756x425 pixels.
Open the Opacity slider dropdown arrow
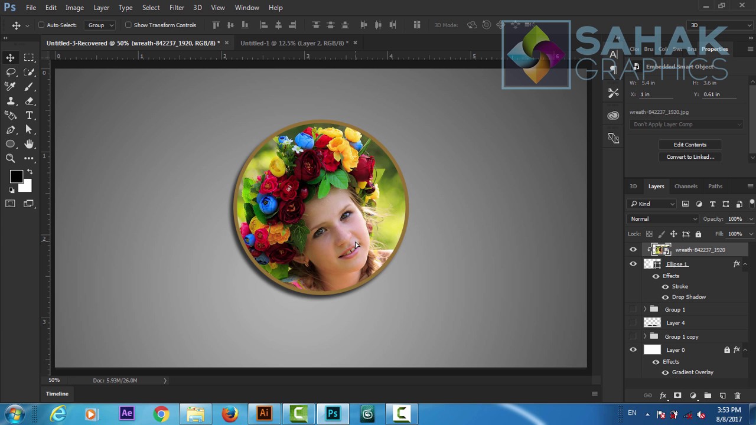(x=751, y=219)
